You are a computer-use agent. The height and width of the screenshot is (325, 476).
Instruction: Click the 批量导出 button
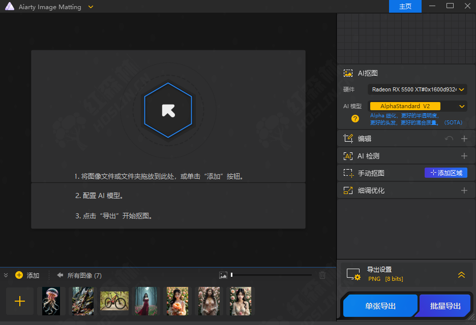[445, 306]
